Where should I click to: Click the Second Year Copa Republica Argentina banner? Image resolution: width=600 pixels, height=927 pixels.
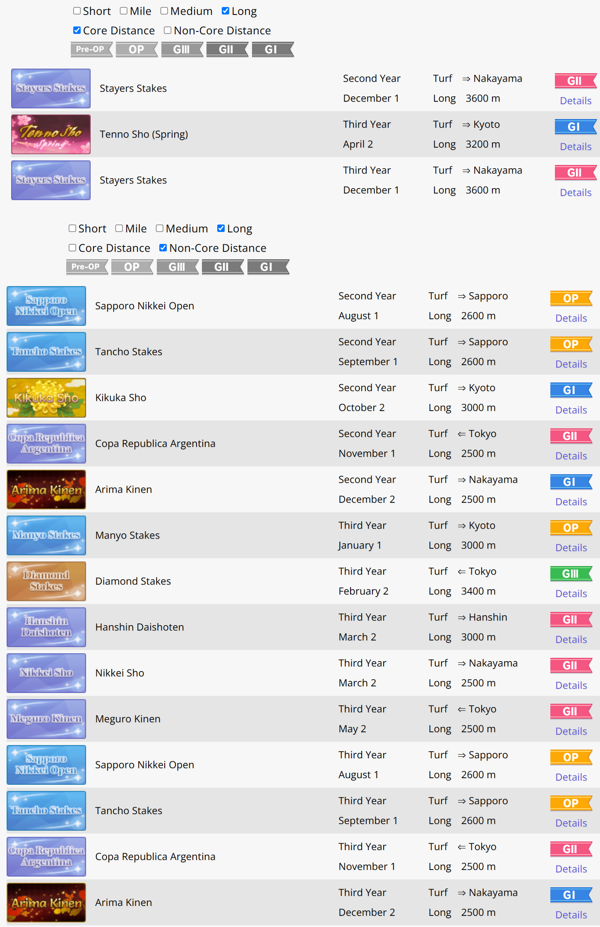[x=46, y=444]
